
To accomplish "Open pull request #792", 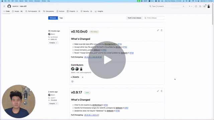I will 125,47.
